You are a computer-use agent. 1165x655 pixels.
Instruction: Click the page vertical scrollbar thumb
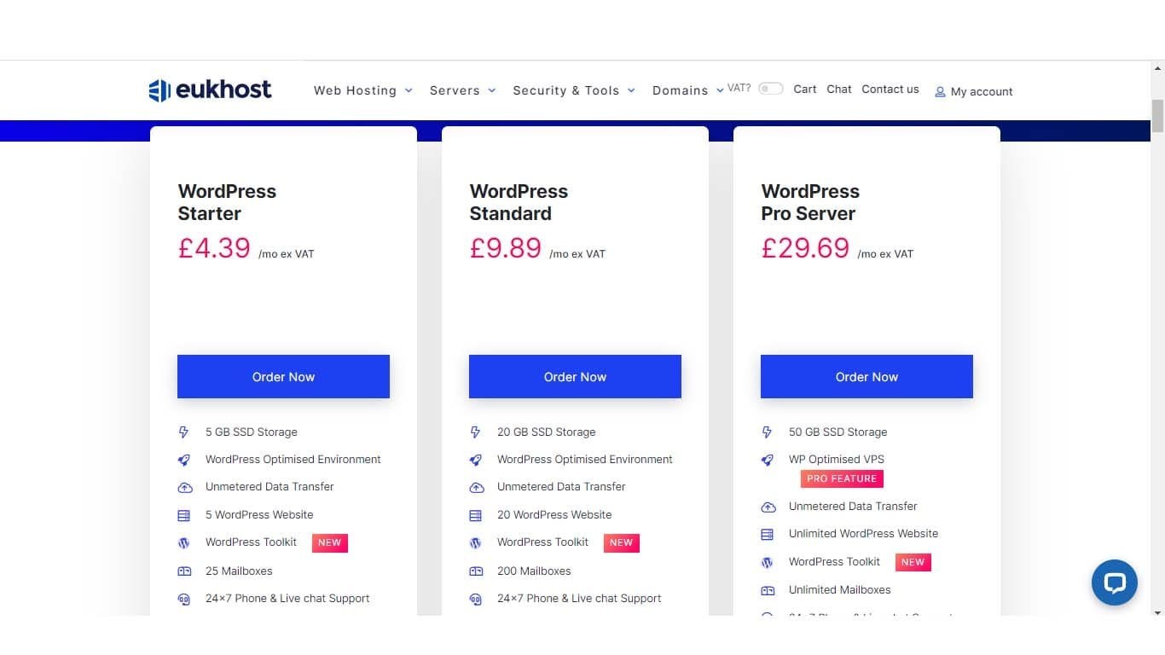(x=1157, y=116)
